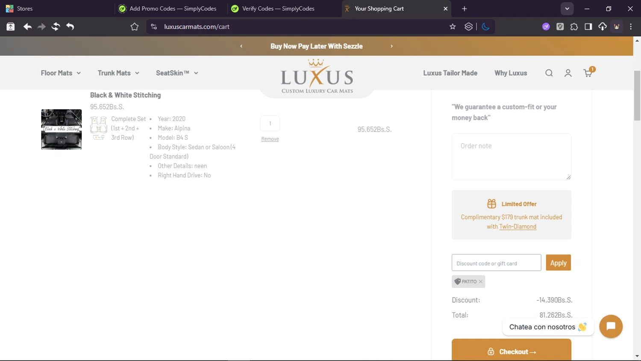641x361 pixels.
Task: Click the scrollbar down arrow
Action: [637, 356]
